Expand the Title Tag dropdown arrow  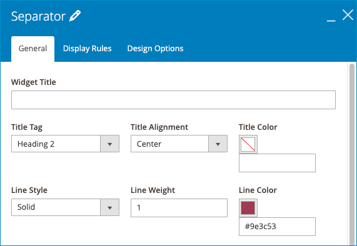pyautogui.click(x=110, y=144)
